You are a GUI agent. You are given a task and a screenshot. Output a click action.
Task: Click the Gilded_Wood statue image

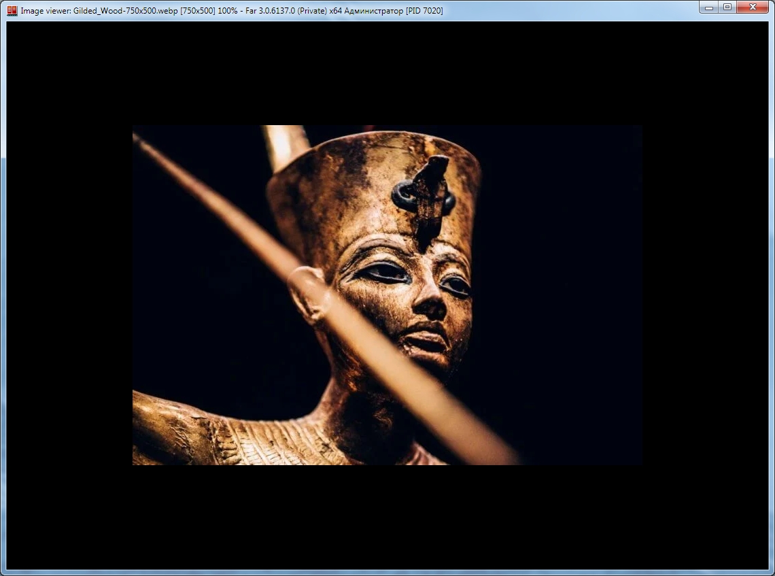coord(387,295)
